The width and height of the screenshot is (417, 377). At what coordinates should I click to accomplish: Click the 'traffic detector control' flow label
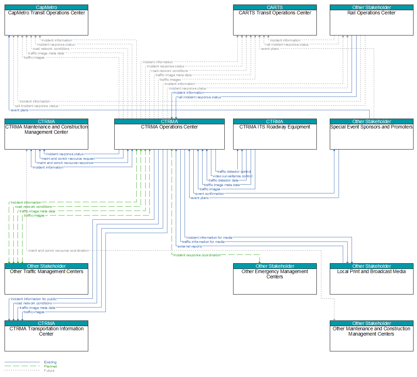pos(234,172)
